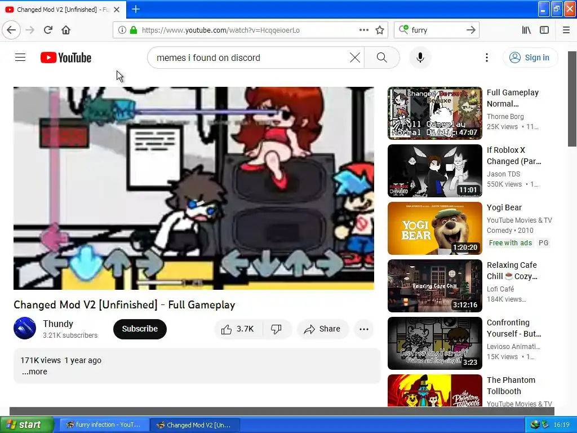Image resolution: width=577 pixels, height=433 pixels.
Task: Show site information icon in address bar
Action: tap(122, 30)
